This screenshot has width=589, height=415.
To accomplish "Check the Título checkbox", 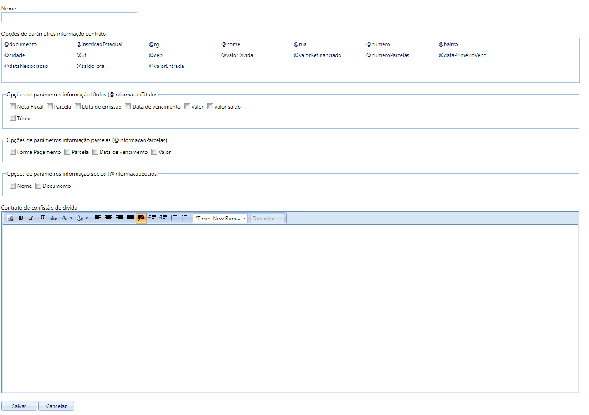I will 13,118.
